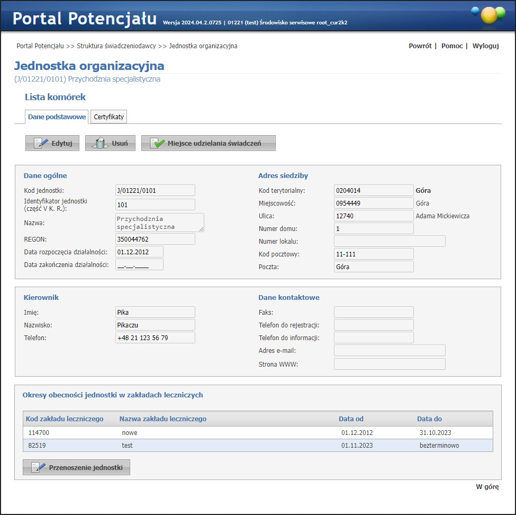Click the 'test' facility name cell
This screenshot has height=515, width=516.
[x=127, y=446]
